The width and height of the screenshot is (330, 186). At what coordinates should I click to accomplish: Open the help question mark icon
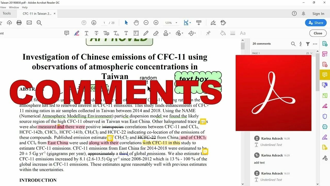(x=294, y=13)
